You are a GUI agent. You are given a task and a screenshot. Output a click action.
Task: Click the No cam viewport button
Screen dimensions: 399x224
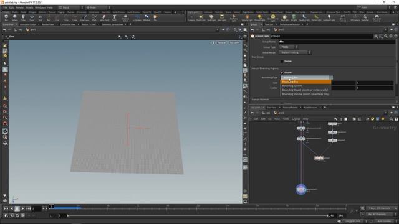(234, 43)
